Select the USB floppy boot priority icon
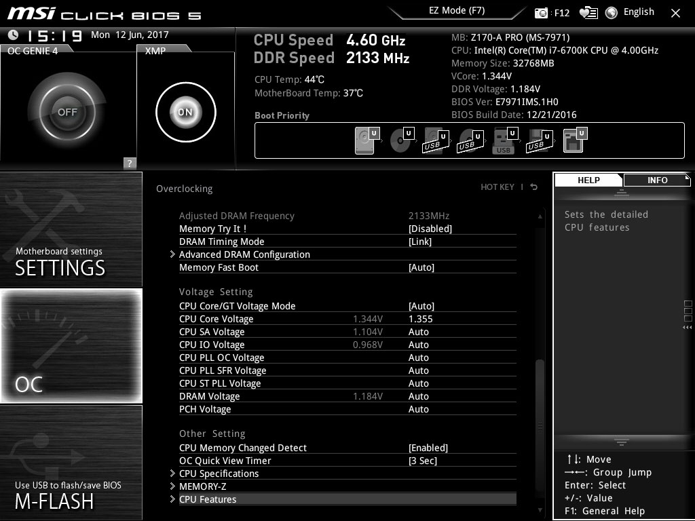Viewport: 695px width, 521px height. (x=540, y=140)
